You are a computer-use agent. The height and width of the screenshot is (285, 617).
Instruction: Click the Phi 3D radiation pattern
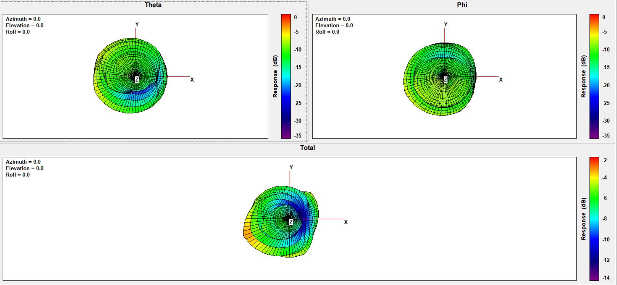coord(440,79)
